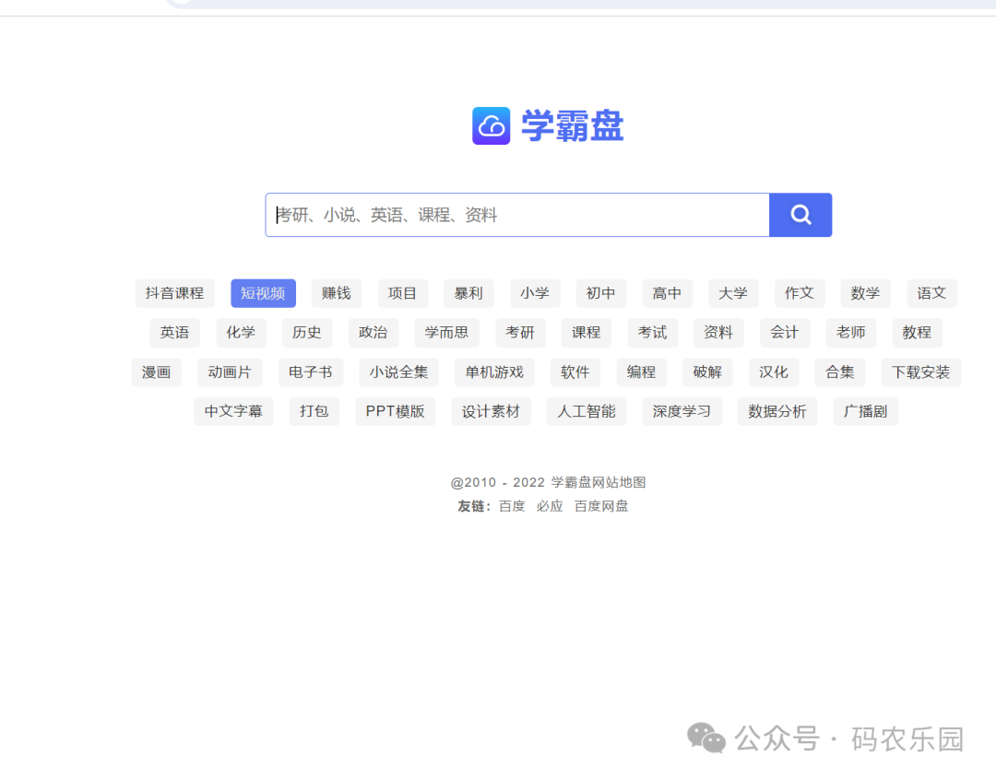The image size is (996, 779).
Task: Open the 必应 friend link
Action: [549, 506]
